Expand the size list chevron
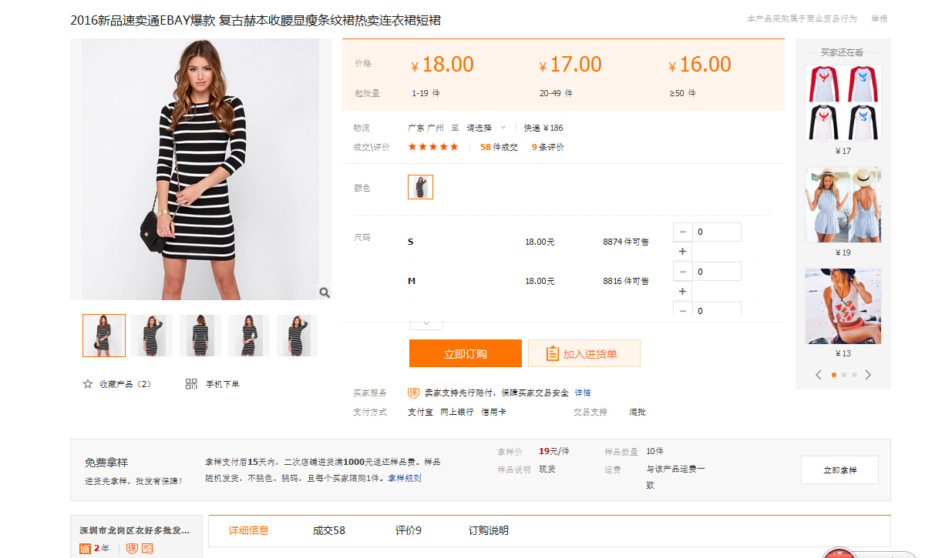Image resolution: width=942 pixels, height=558 pixels. (x=426, y=324)
